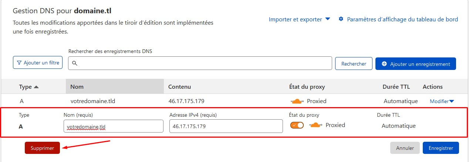Click the Rechercher button
The width and height of the screenshot is (469, 162).
tap(353, 64)
